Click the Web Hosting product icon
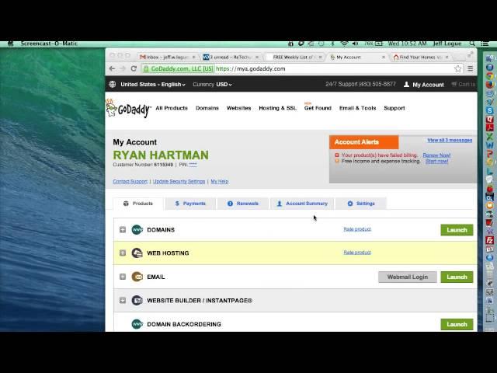The image size is (497, 373). pyautogui.click(x=137, y=253)
